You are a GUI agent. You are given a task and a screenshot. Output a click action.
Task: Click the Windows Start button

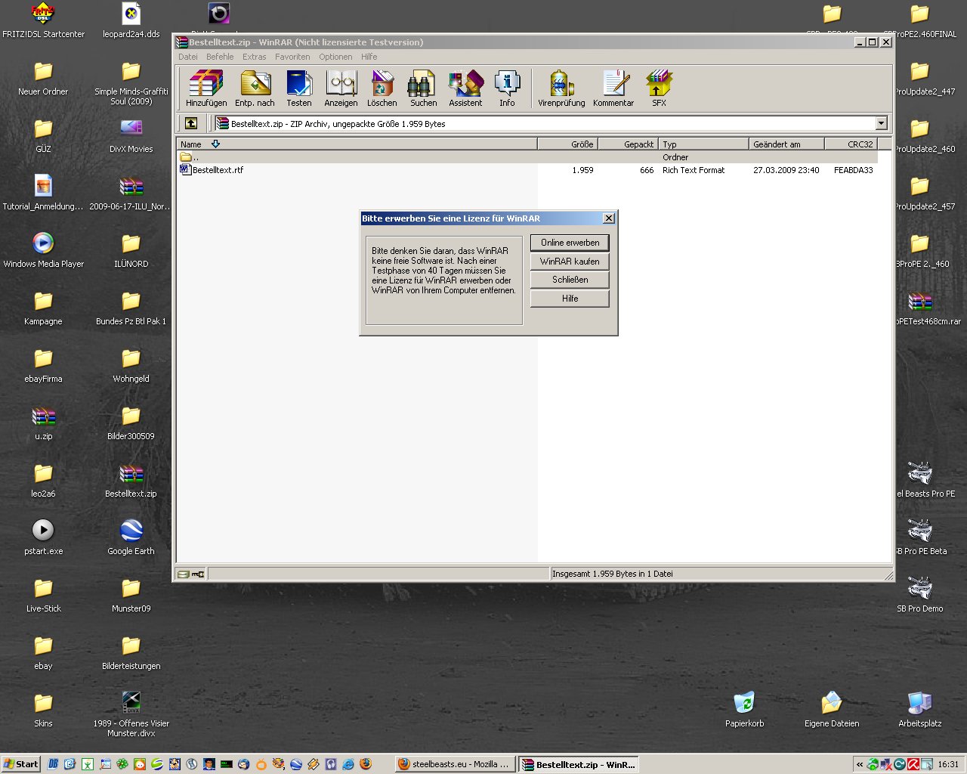coord(20,764)
